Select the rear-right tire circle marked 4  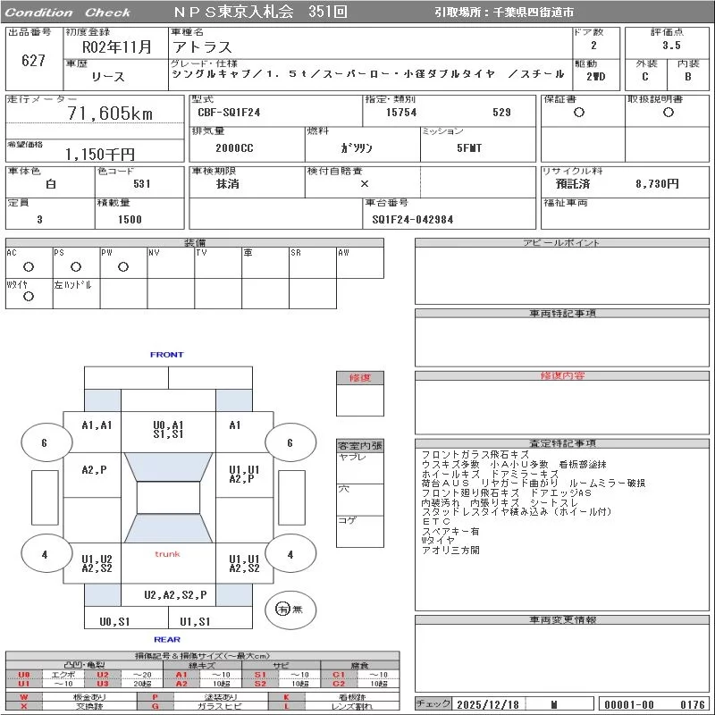(x=290, y=555)
